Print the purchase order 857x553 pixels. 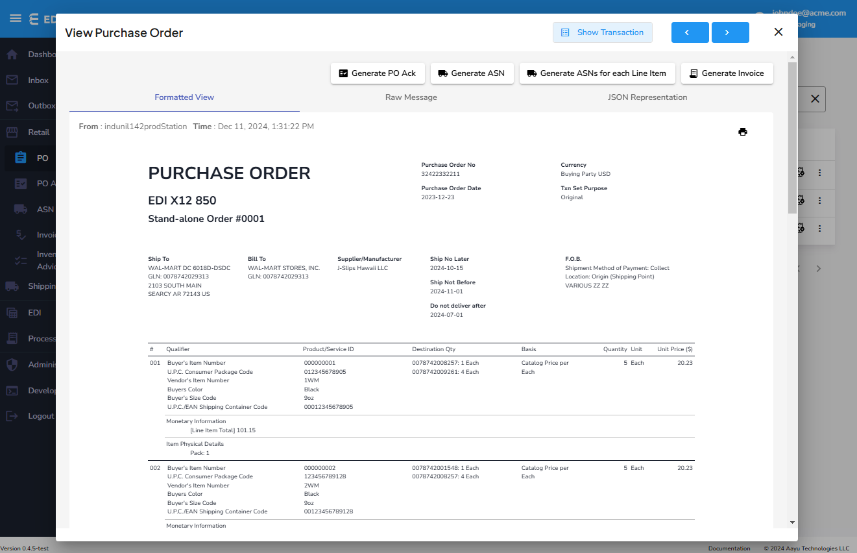[x=743, y=131]
